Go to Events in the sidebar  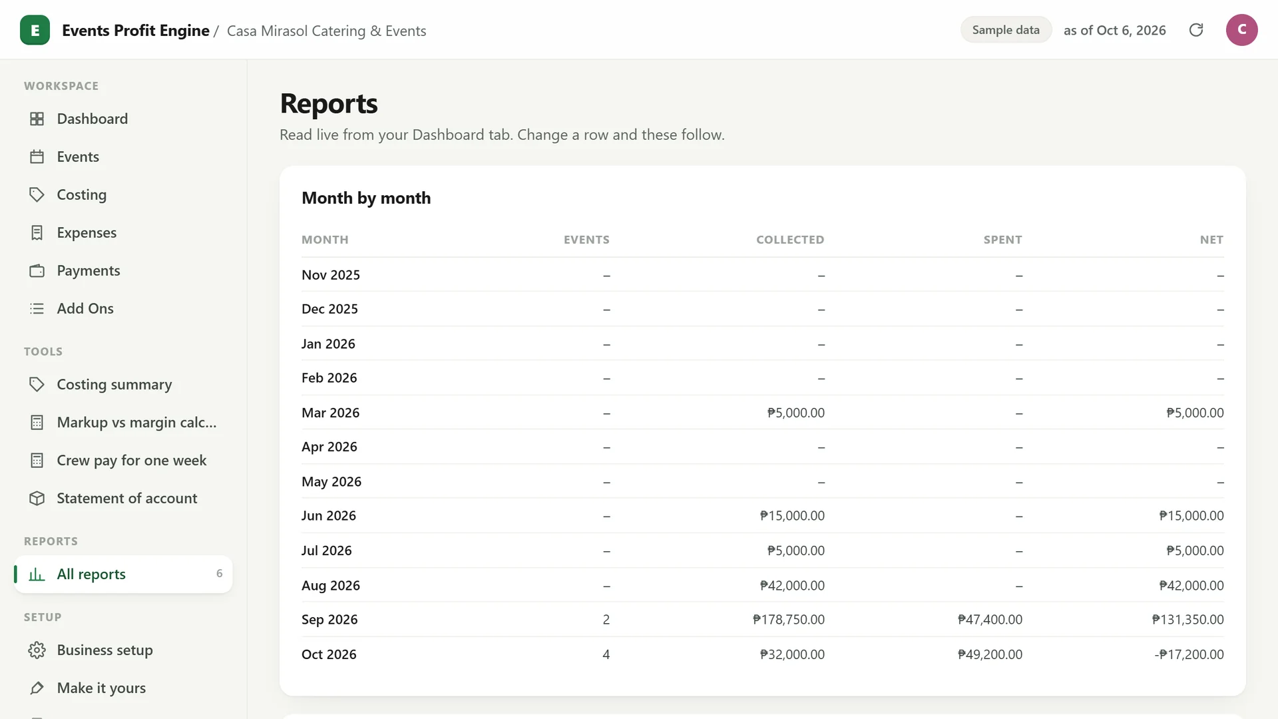tap(123, 156)
